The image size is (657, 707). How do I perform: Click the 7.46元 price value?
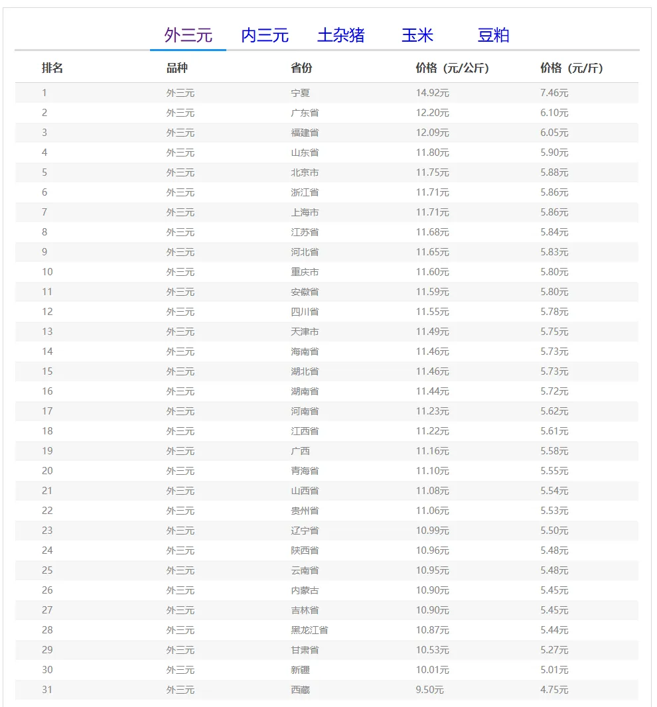click(554, 93)
